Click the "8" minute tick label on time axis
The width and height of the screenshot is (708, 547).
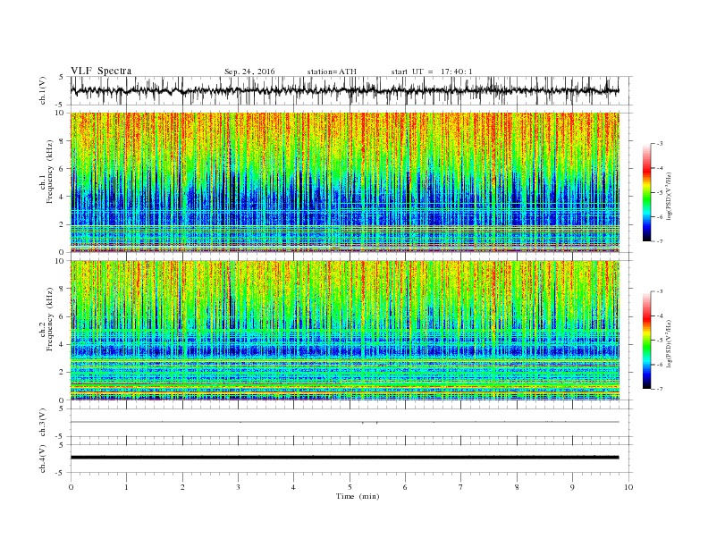pos(517,487)
